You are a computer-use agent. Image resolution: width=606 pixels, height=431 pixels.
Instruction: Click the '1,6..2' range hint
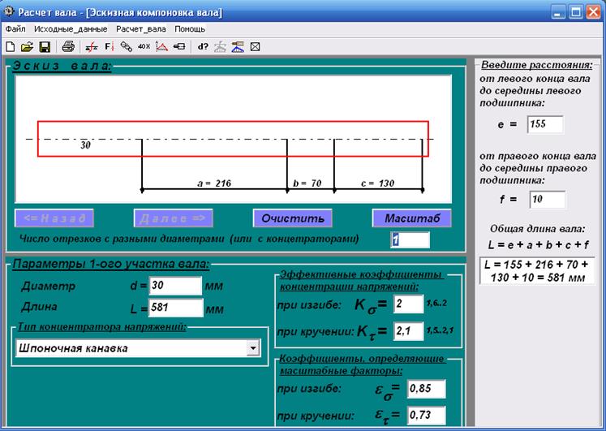pyautogui.click(x=436, y=303)
